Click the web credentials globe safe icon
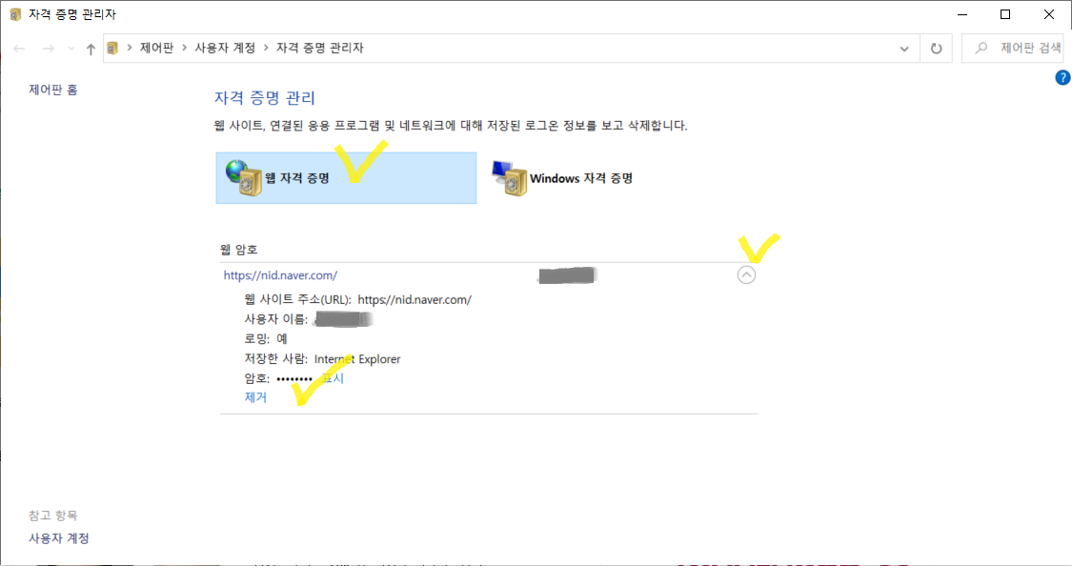Image resolution: width=1072 pixels, height=566 pixels. 244,178
